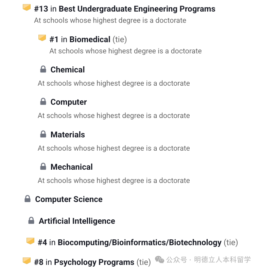
Task: Click the lock icon beside Computer
Action: (x=43, y=102)
